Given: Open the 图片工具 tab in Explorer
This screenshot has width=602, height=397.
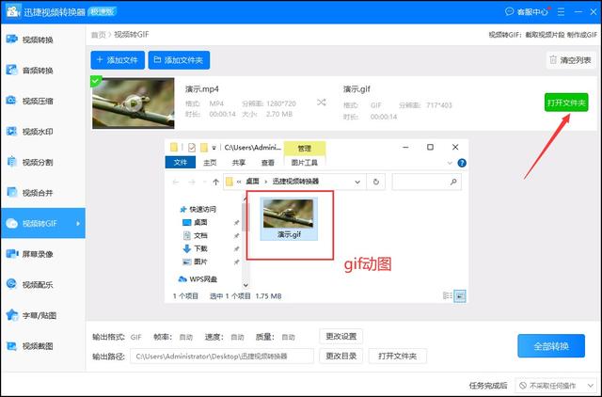Looking at the screenshot, I should tap(305, 163).
